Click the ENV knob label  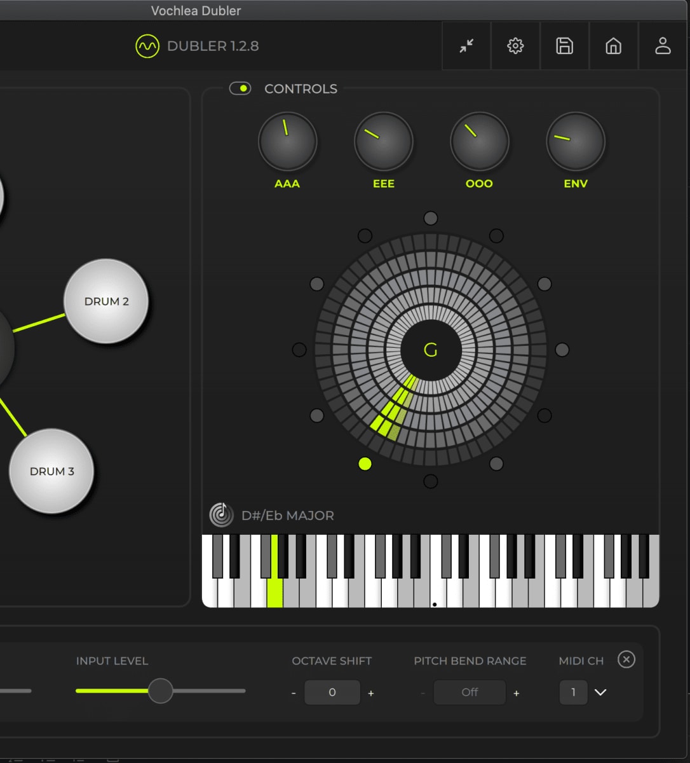point(576,184)
